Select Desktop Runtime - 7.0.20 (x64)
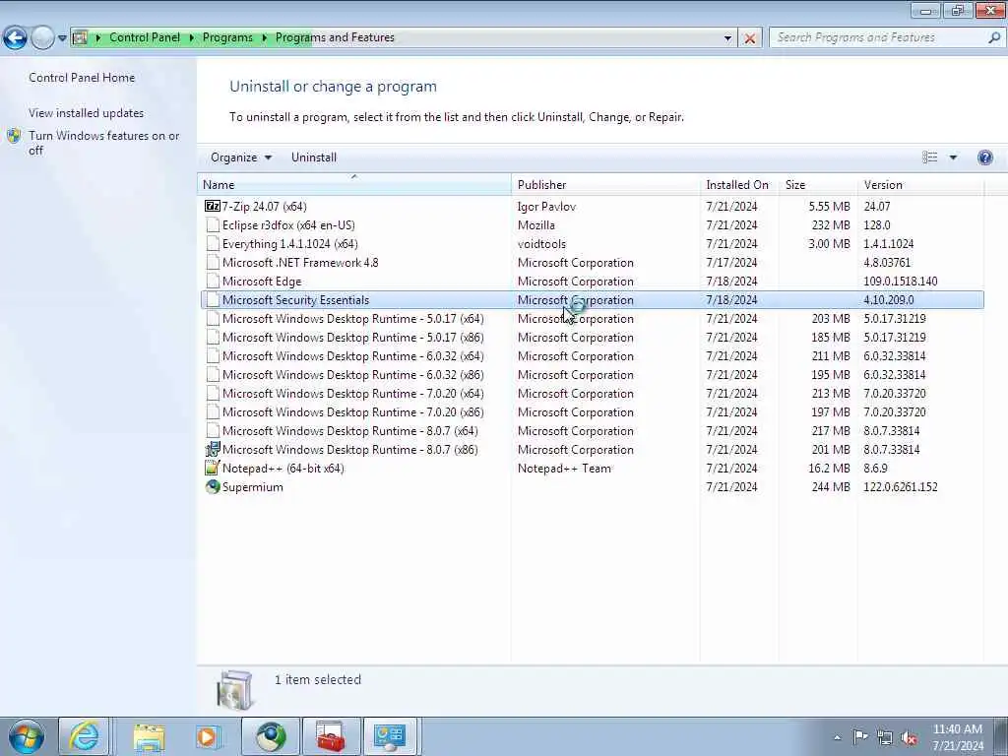This screenshot has width=1008, height=756. point(592,393)
